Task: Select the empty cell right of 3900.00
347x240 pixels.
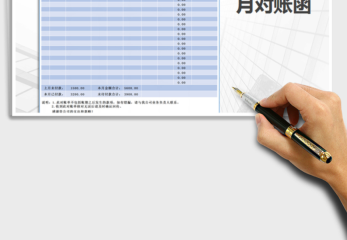Action: [x=179, y=94]
